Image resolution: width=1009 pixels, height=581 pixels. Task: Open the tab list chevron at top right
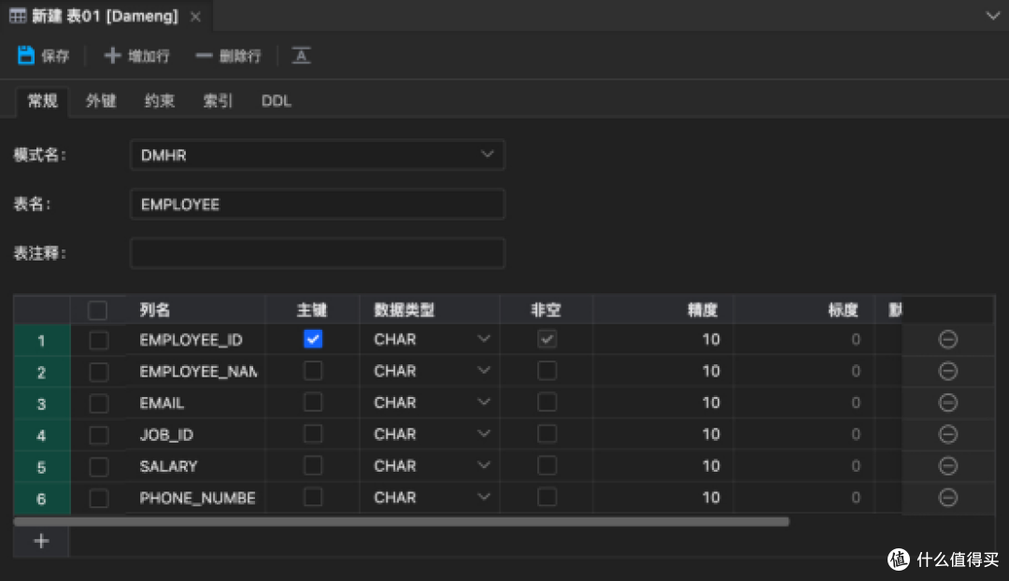pos(993,16)
